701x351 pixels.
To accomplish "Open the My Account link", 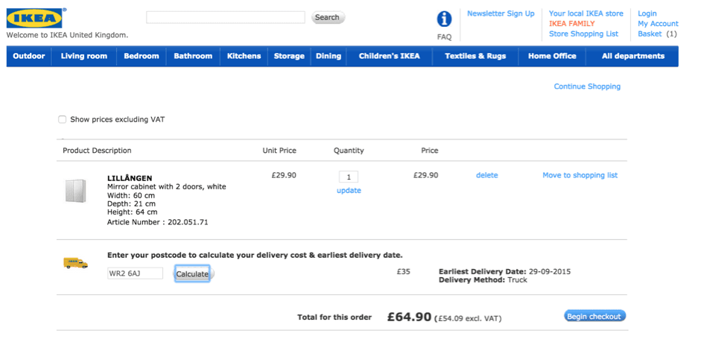I will [x=658, y=24].
